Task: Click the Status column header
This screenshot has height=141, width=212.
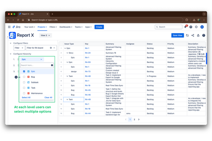Action: pos(150,44)
